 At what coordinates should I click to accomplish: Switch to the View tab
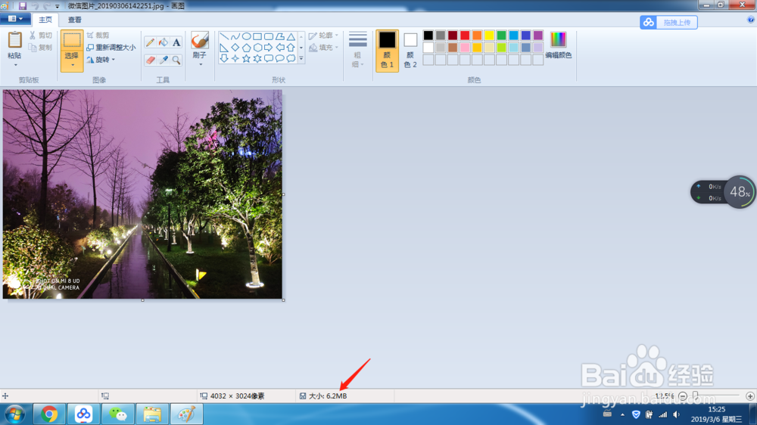[x=74, y=20]
